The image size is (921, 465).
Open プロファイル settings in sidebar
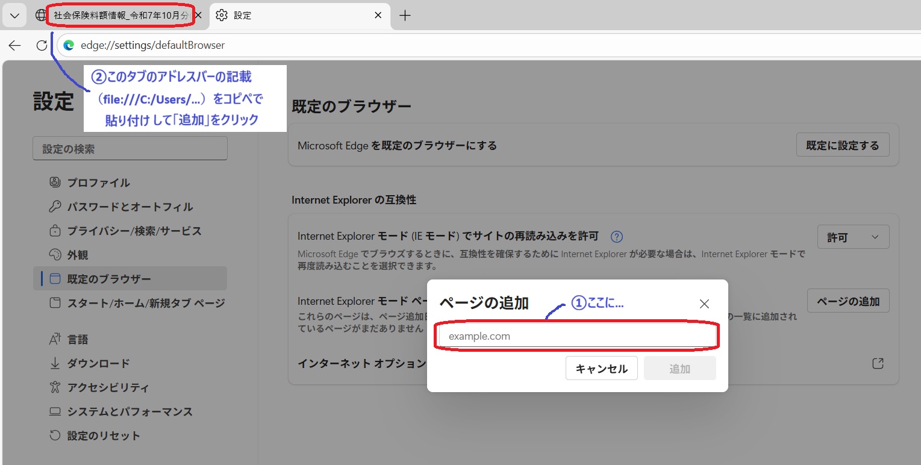tap(98, 183)
